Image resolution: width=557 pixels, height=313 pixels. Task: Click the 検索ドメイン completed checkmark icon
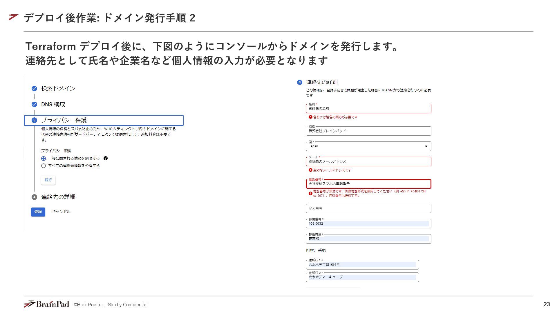tap(34, 88)
